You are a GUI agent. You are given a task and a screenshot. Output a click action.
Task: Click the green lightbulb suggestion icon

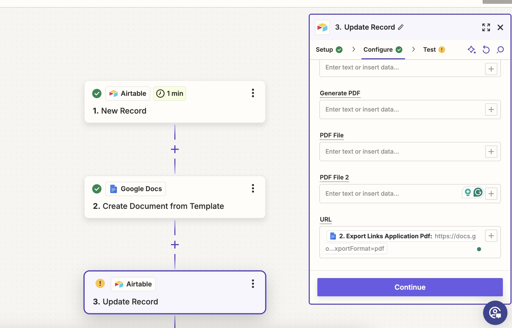tap(468, 192)
